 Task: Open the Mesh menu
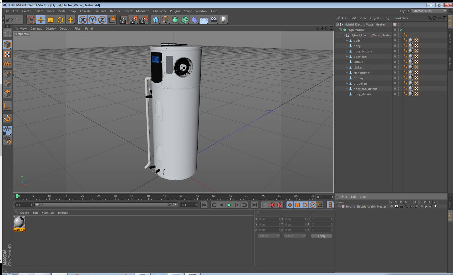61,11
